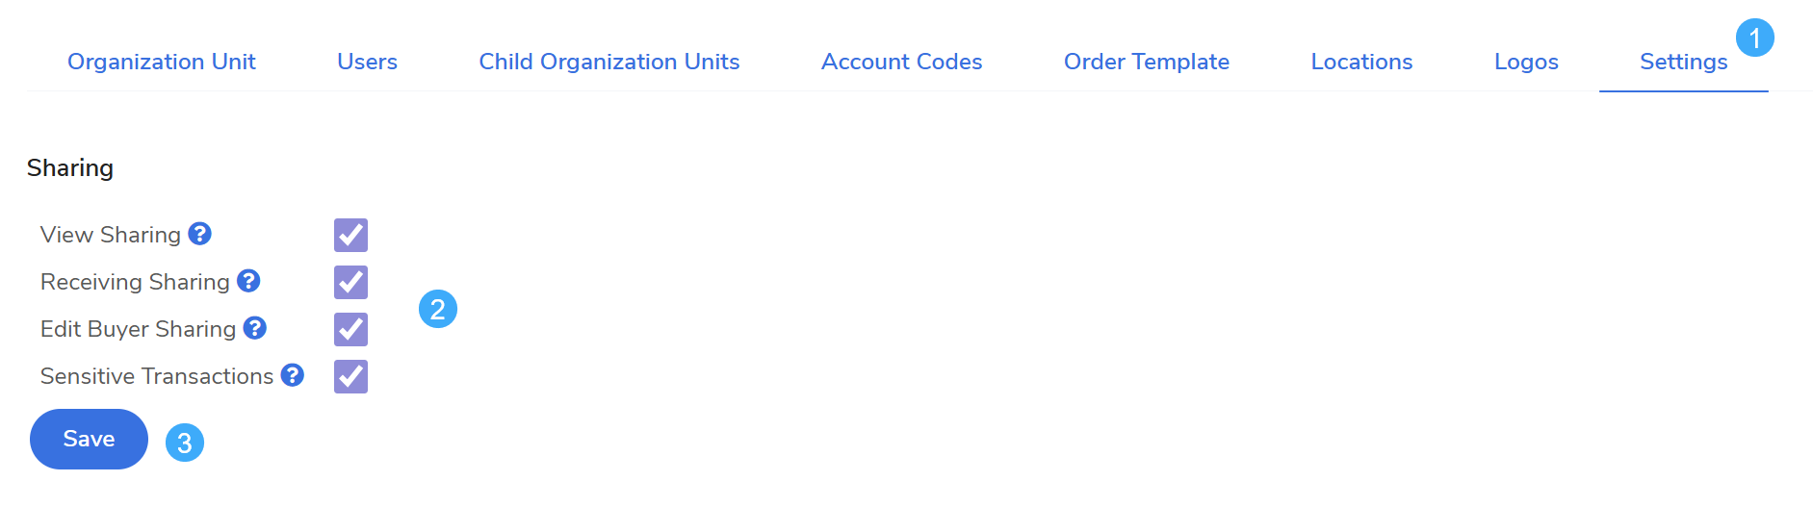The height and width of the screenshot is (532, 1813).
Task: Click the step 2 badge beside checkboxes
Action: (x=438, y=309)
